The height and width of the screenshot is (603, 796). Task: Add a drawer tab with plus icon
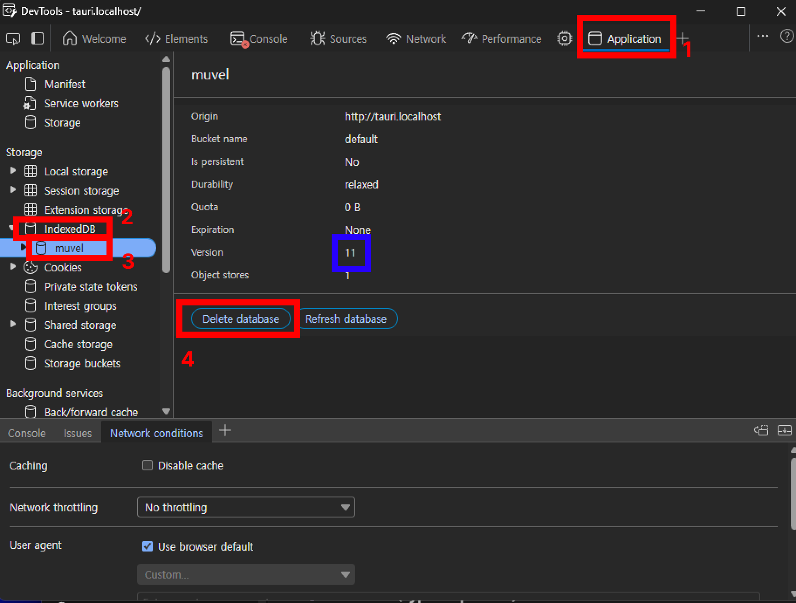point(225,431)
